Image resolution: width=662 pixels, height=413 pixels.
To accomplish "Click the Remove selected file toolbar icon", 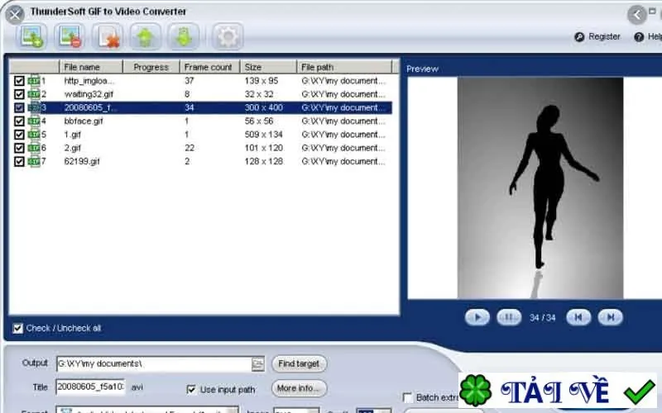I will 70,36.
